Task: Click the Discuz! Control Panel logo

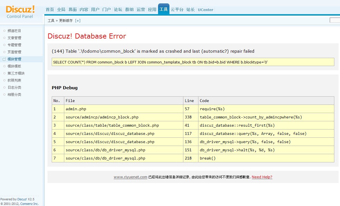Action: pos(20,12)
